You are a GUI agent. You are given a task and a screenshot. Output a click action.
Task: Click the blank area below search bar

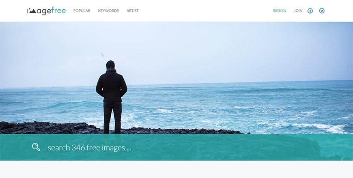[x=176, y=169]
